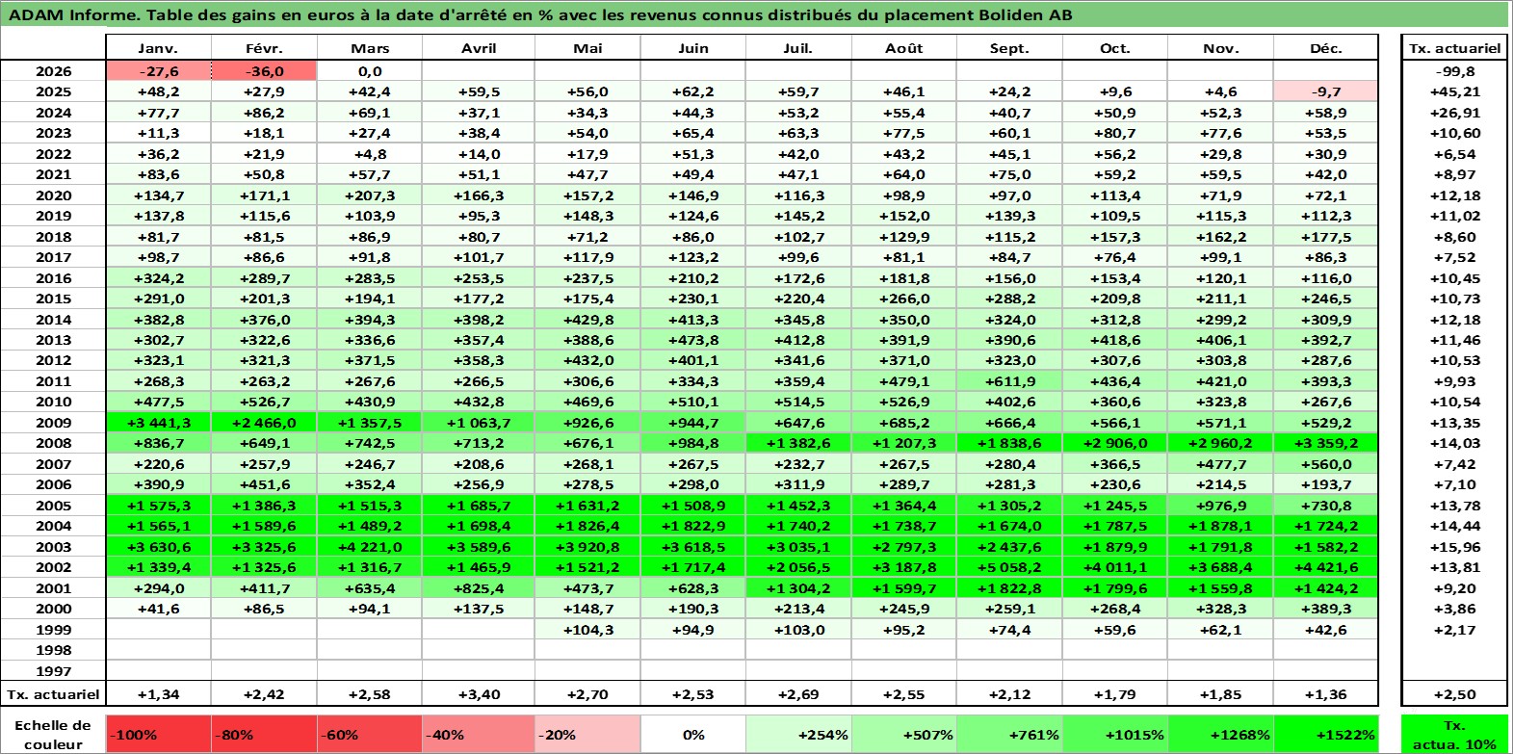Click the +254% light green legend swatch
Image resolution: width=1513 pixels, height=754 pixels.
[x=798, y=734]
